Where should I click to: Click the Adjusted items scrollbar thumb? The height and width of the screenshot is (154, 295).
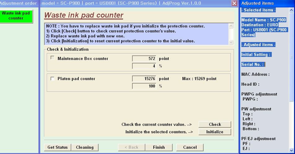291,57
